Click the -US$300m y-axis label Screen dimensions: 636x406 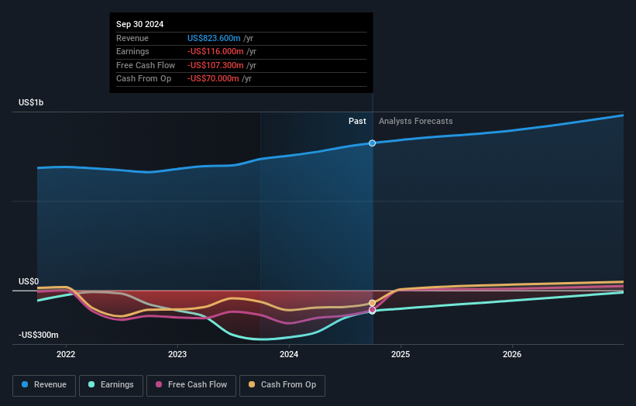(38, 335)
